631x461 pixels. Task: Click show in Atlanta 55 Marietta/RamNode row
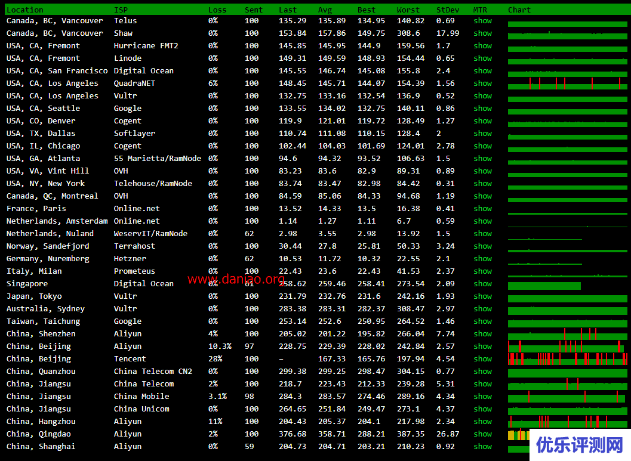click(x=482, y=159)
